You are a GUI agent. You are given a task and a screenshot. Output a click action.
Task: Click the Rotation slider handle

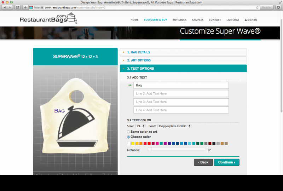point(150,149)
